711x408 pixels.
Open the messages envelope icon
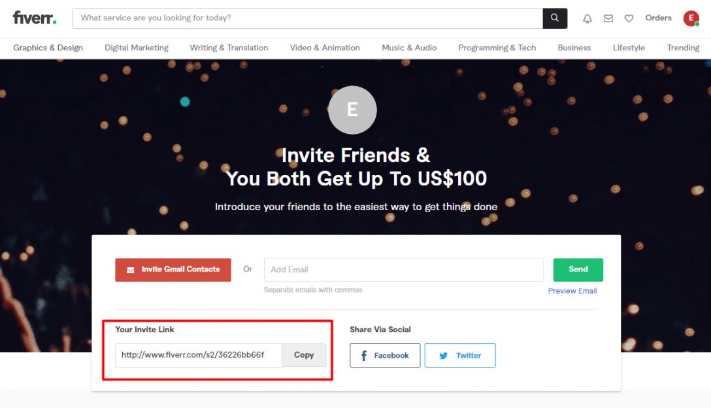tap(608, 19)
